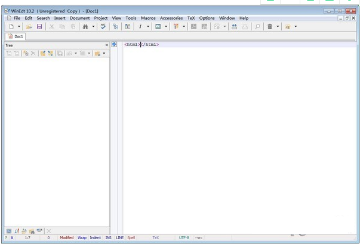The height and width of the screenshot is (244, 360).
Task: Click the italic font style icon
Action: 140,27
